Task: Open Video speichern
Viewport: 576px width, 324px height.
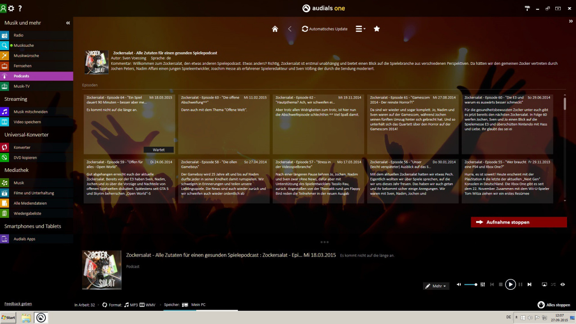Action: (x=36, y=122)
